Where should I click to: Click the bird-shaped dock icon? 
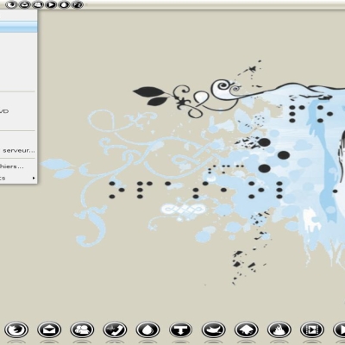[x=213, y=329]
